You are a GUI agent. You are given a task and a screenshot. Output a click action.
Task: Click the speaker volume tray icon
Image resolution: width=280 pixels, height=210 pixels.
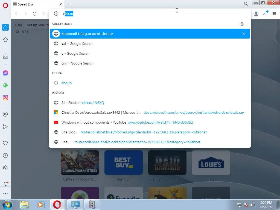coord(252,205)
